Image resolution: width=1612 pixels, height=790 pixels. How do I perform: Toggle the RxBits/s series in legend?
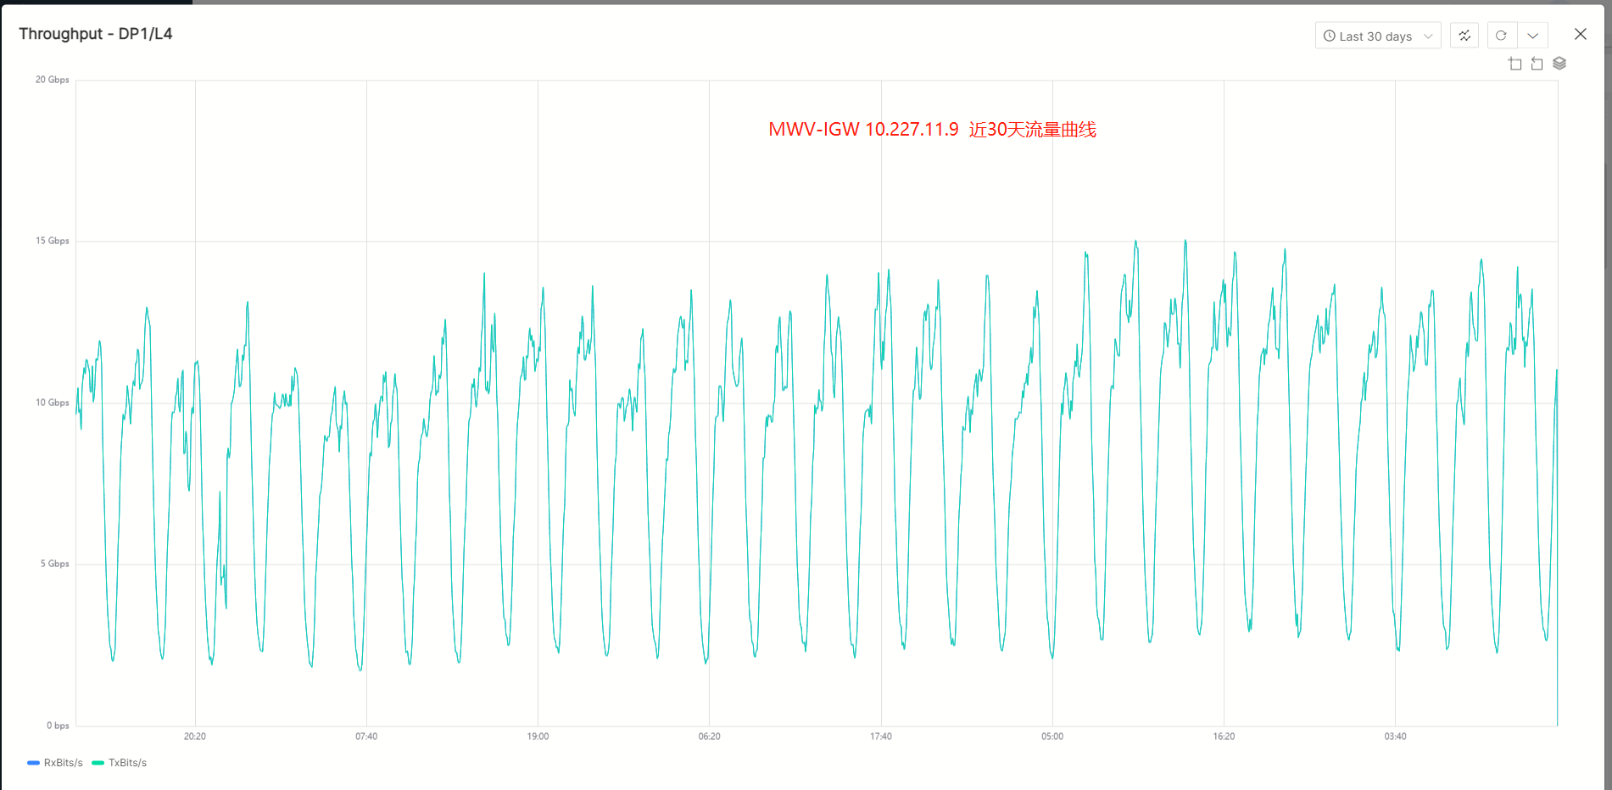[63, 763]
